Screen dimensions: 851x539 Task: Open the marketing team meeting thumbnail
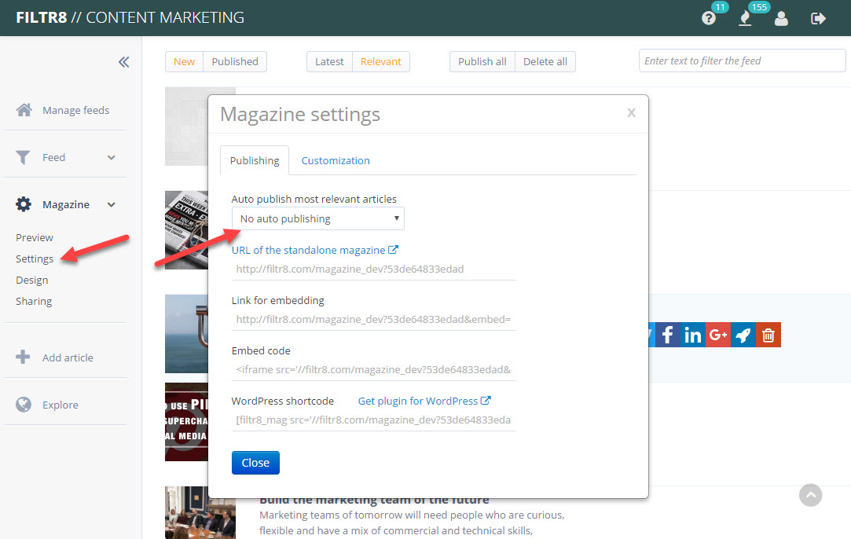tap(200, 512)
